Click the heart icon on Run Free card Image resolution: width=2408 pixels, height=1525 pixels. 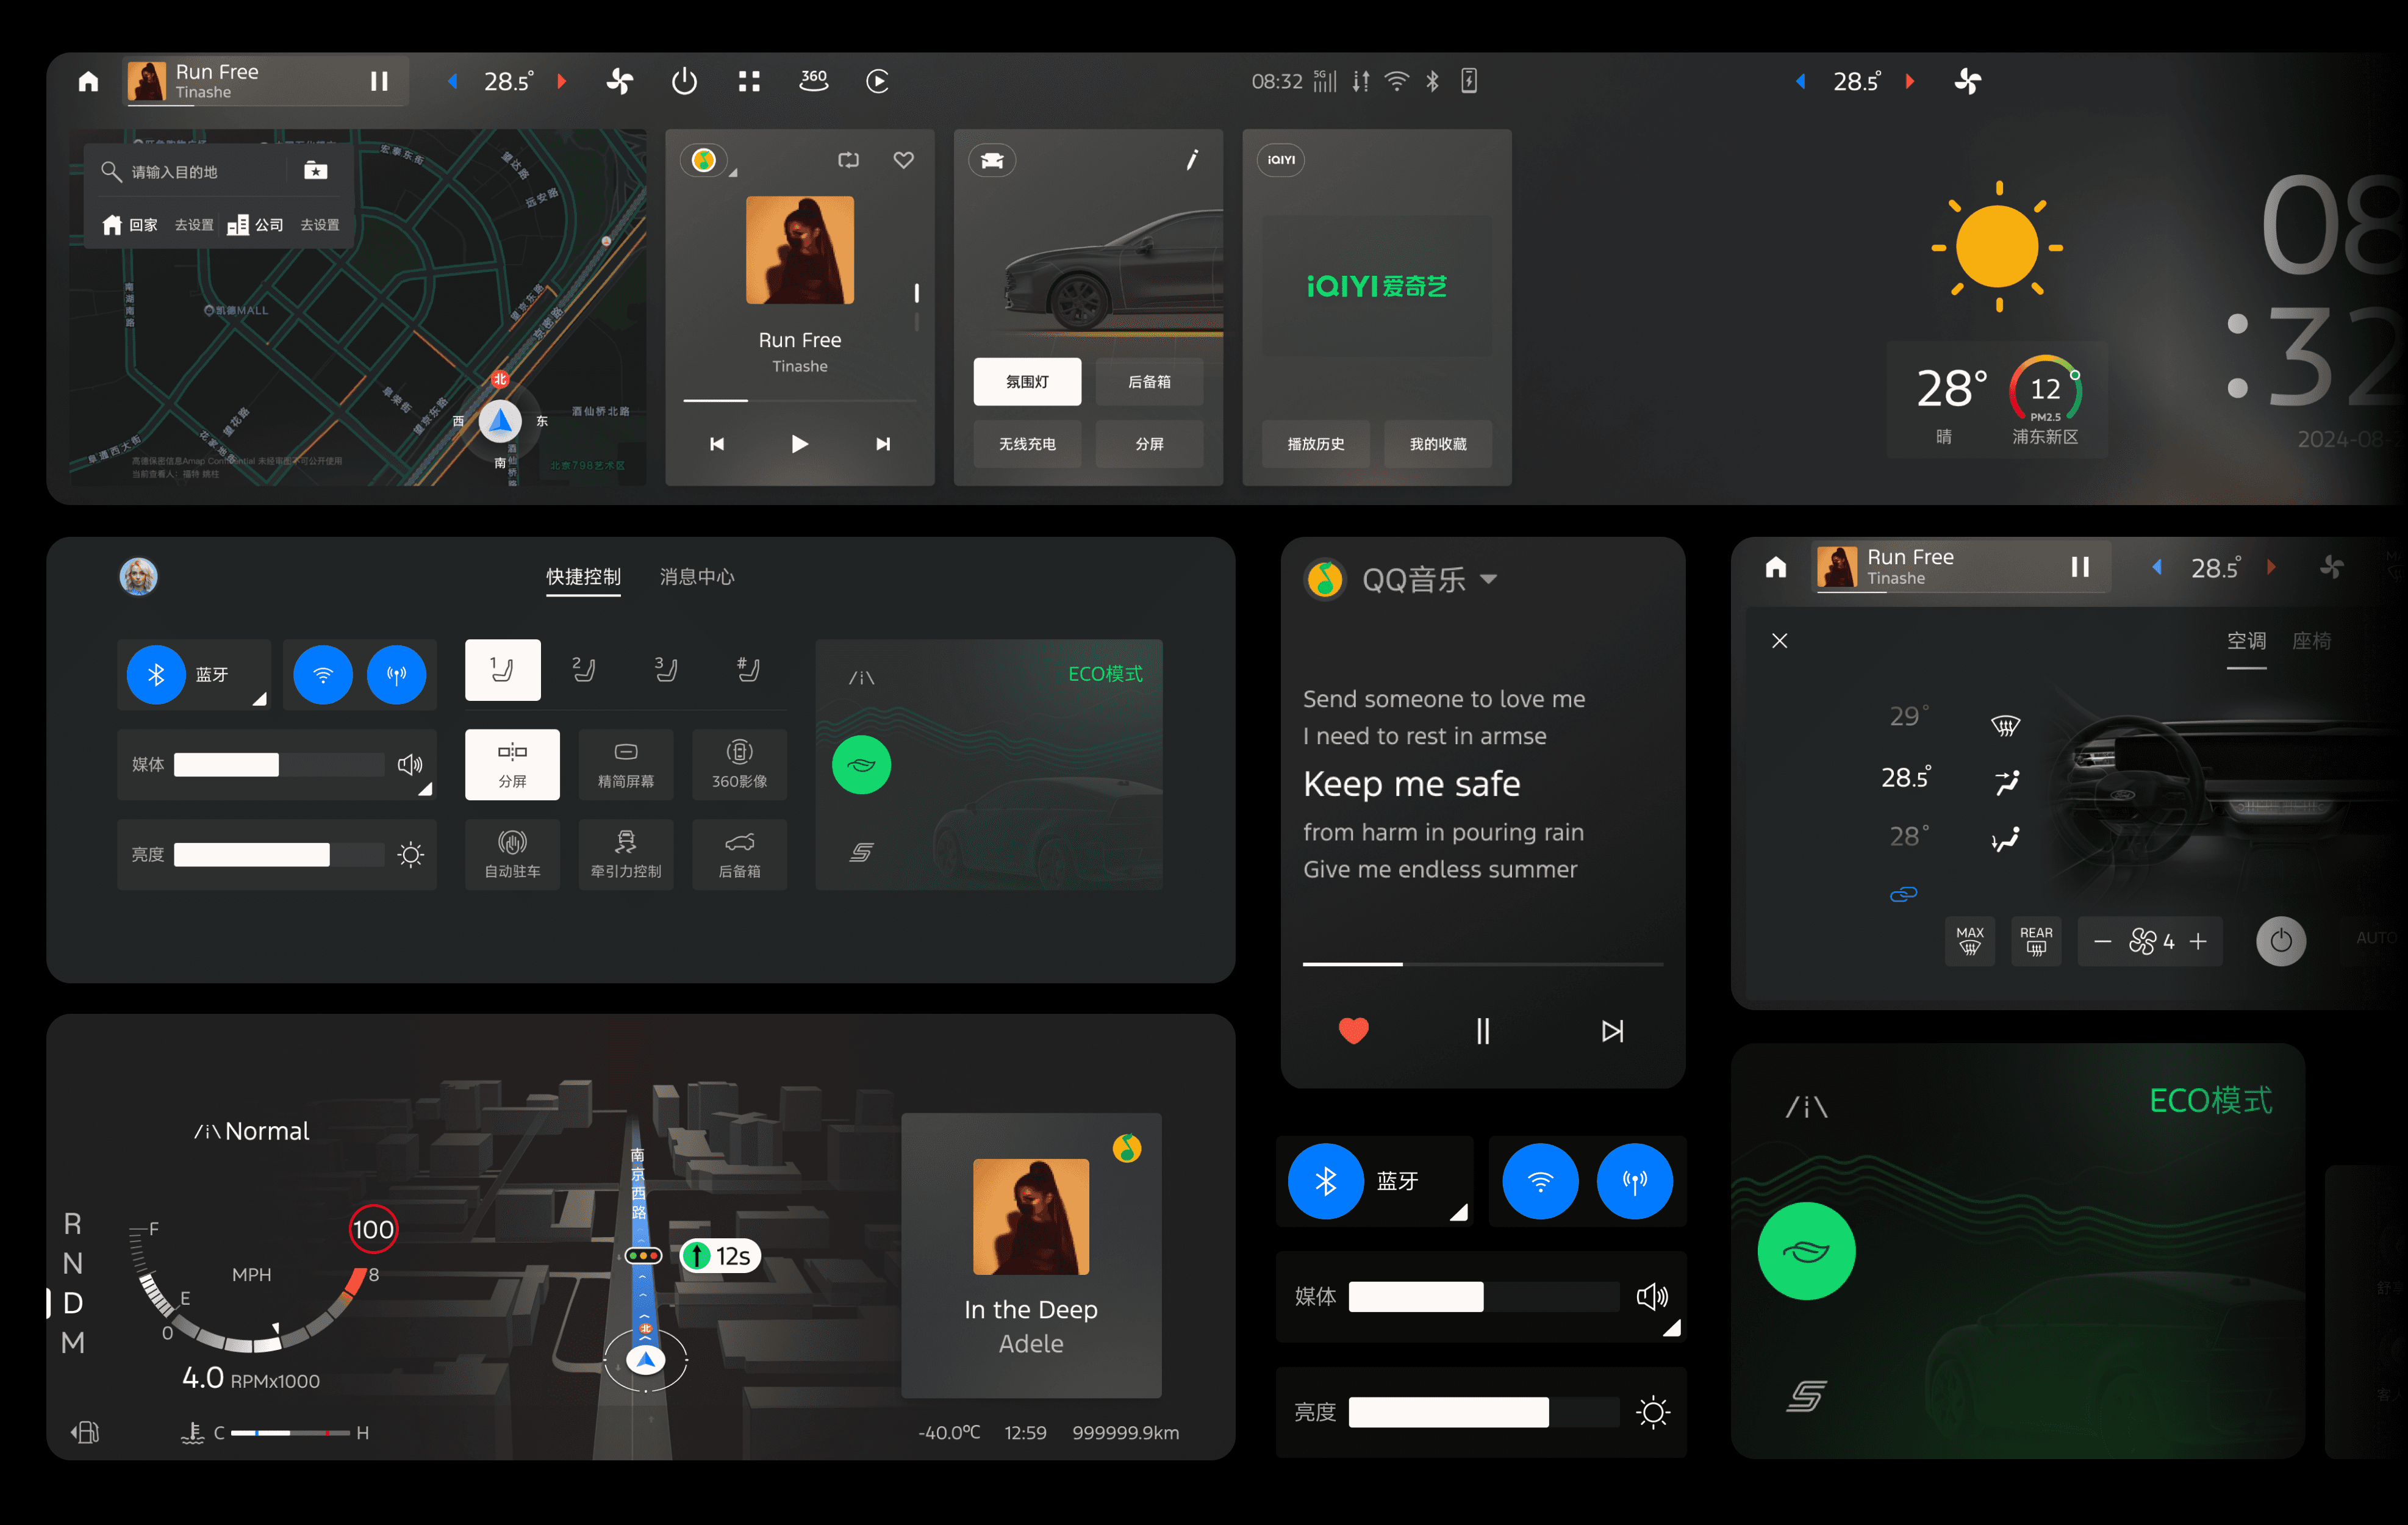coord(903,160)
